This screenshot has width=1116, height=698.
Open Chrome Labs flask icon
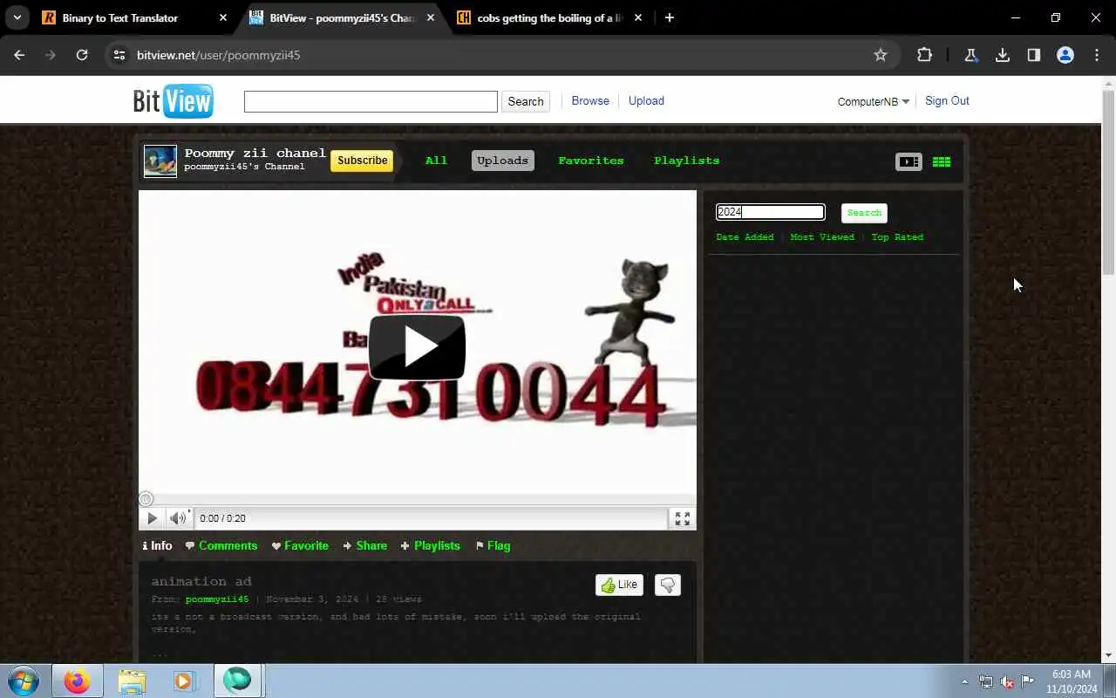point(970,55)
